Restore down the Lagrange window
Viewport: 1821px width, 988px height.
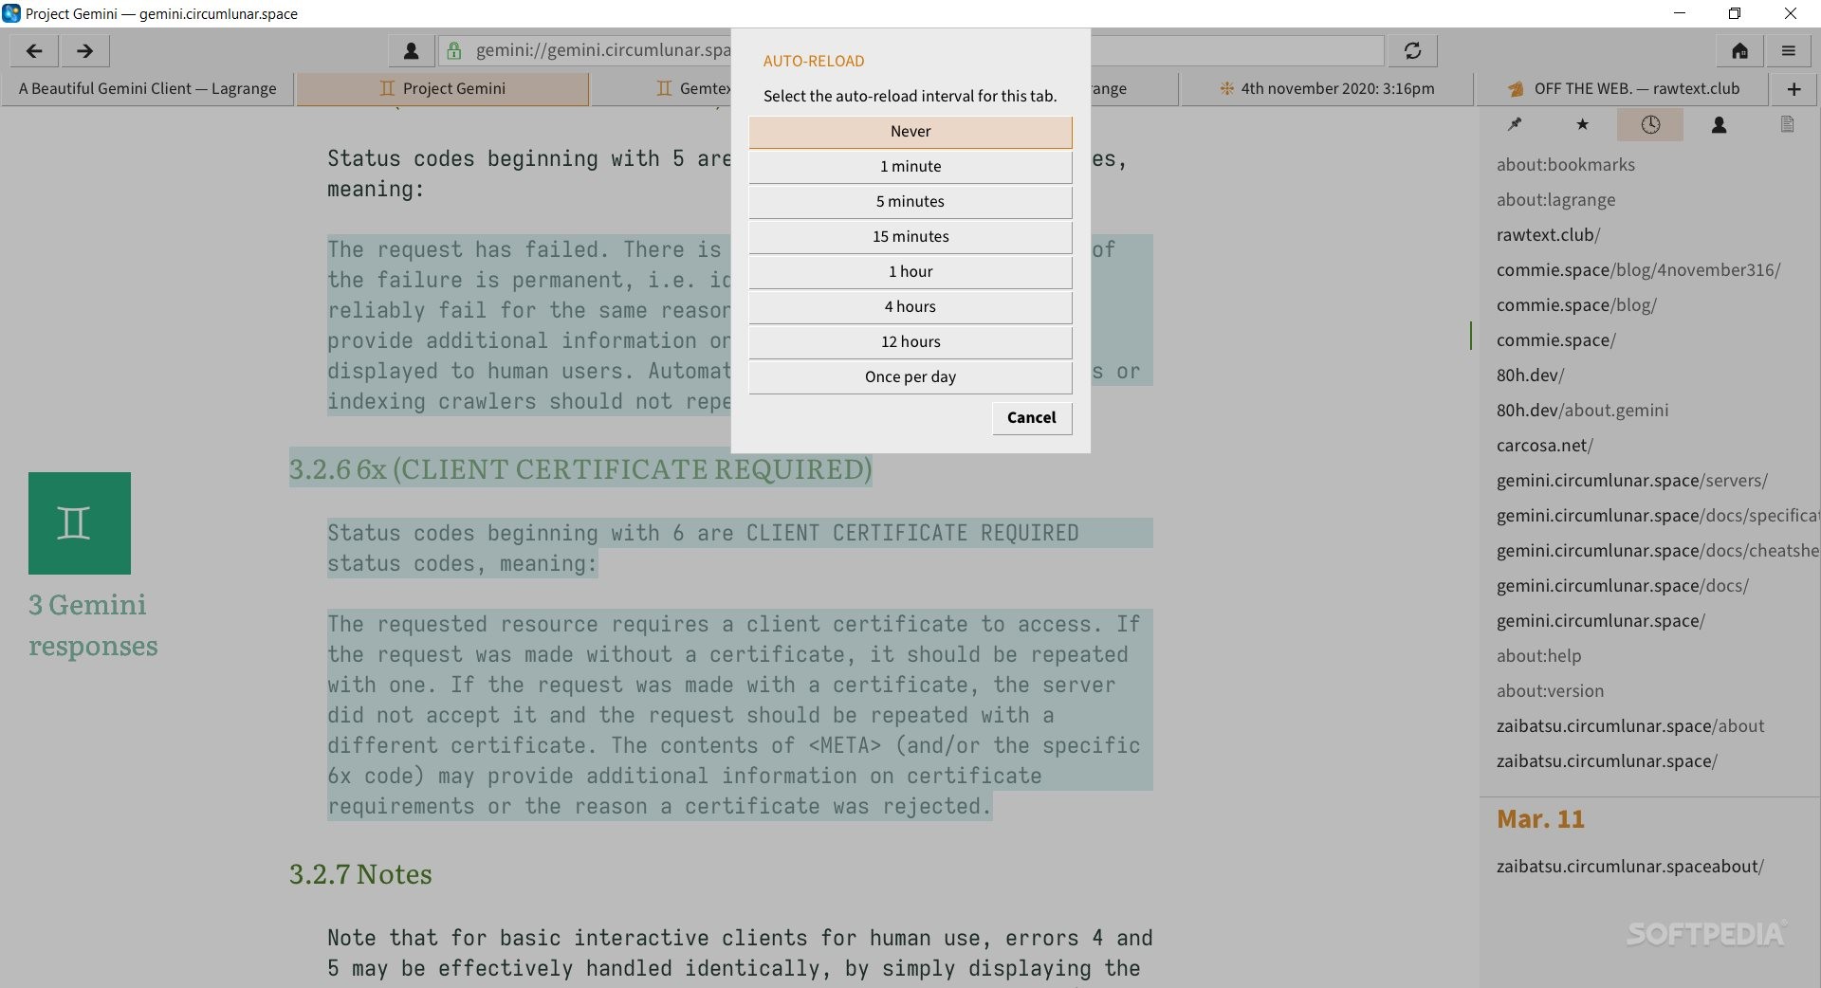(x=1735, y=13)
